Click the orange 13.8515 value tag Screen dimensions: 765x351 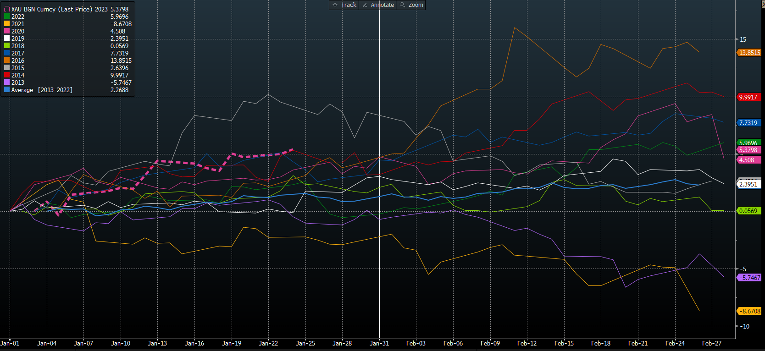point(749,53)
